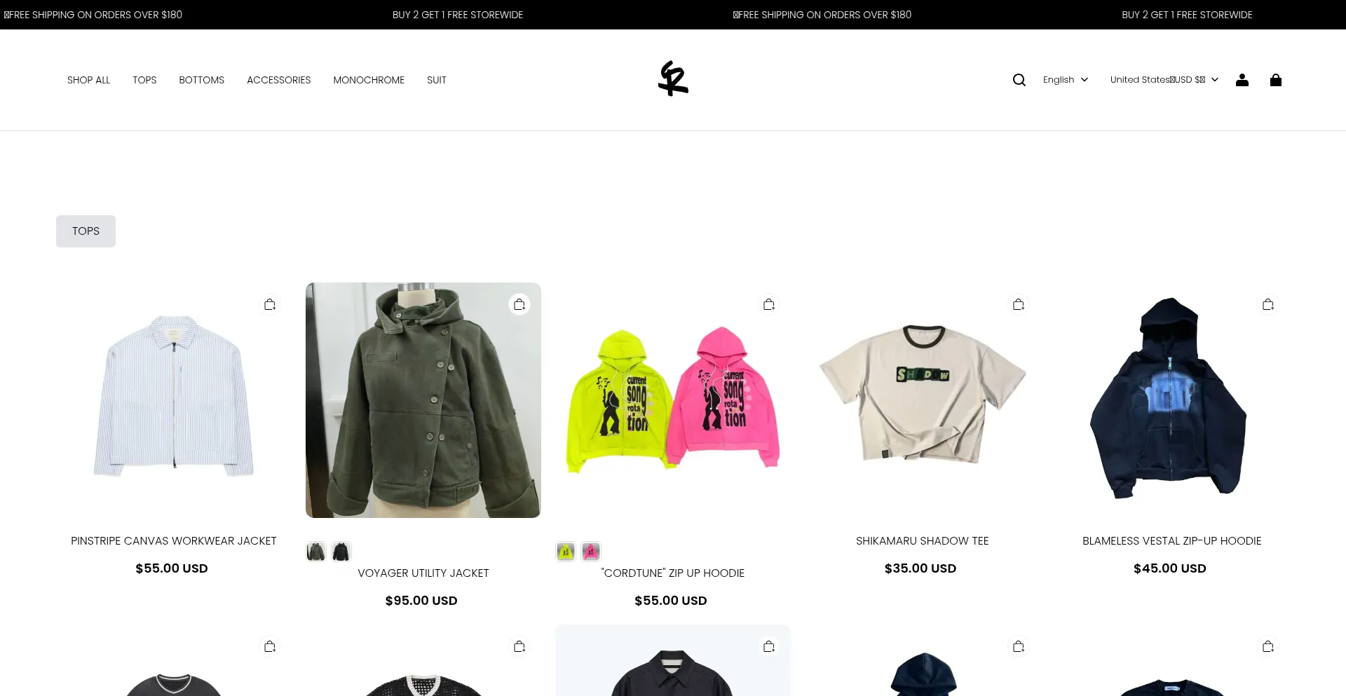Image resolution: width=1346 pixels, height=696 pixels.
Task: Open the shopping bag cart icon
Action: point(1276,80)
